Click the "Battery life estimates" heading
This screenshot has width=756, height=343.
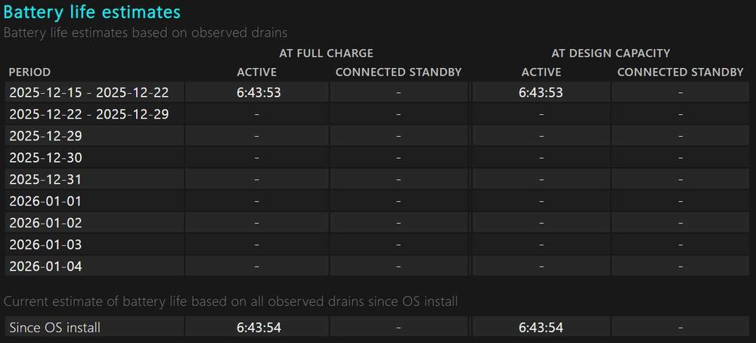(92, 12)
